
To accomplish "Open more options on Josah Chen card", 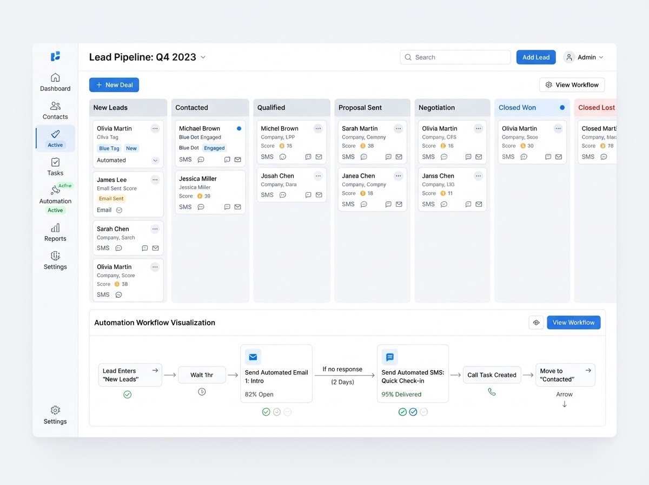I will tap(318, 175).
